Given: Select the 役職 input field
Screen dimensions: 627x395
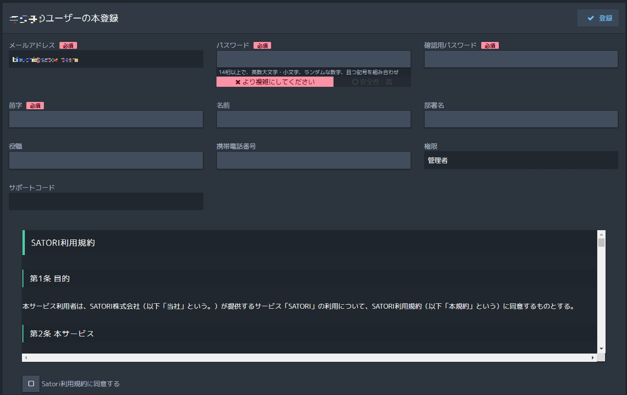Looking at the screenshot, I should pos(106,160).
